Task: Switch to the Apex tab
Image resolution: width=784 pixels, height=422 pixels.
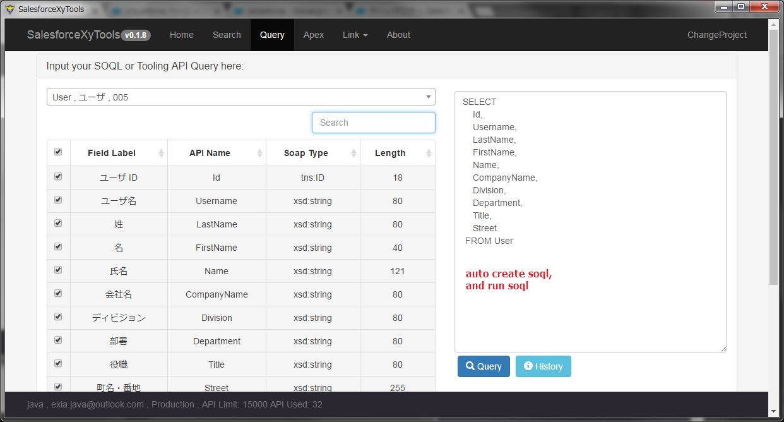Action: tap(314, 35)
